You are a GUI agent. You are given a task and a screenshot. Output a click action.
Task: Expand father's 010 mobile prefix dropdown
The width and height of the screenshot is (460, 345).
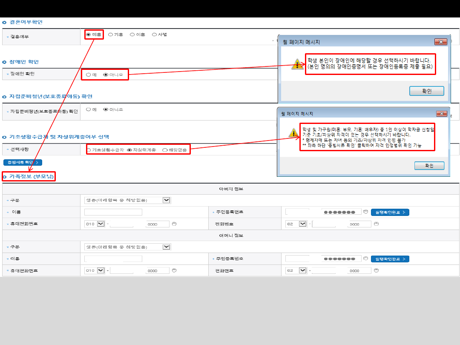click(101, 224)
